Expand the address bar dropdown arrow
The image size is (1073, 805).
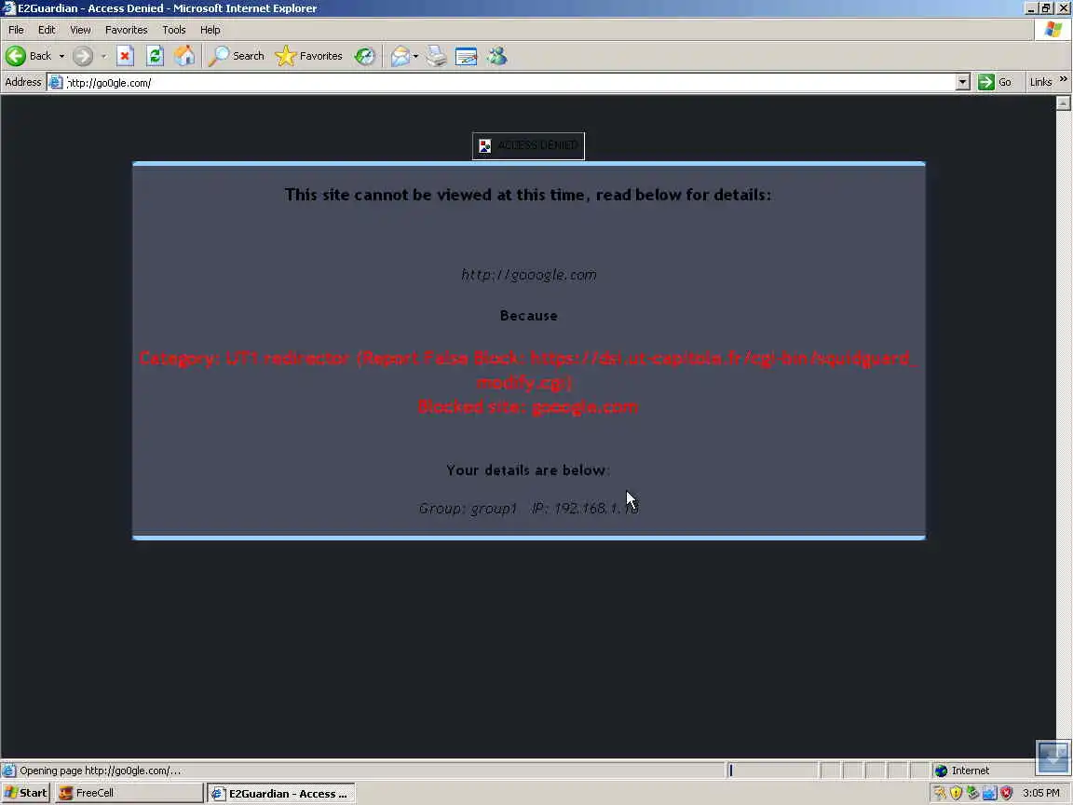[x=963, y=83]
